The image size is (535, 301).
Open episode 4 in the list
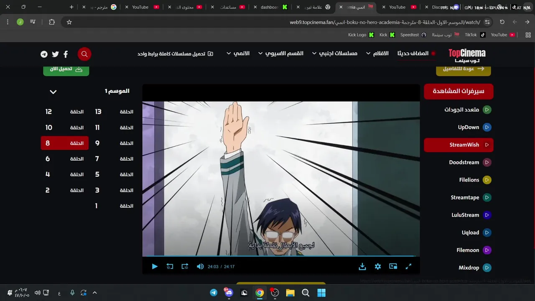tap(65, 174)
